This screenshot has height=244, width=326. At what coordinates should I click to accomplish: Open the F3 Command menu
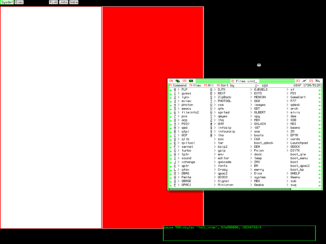click(178, 85)
